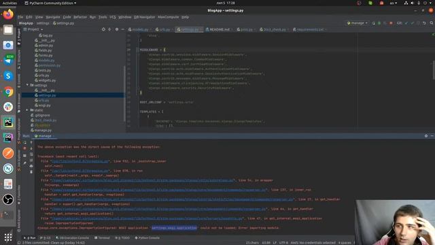435x245 pixels.
Task: Open the Run menu in menu bar
Action: coord(92,17)
